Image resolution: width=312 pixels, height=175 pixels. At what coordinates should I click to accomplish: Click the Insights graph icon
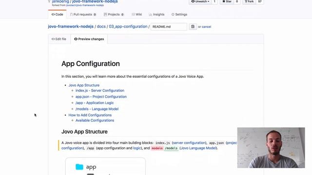click(x=151, y=15)
